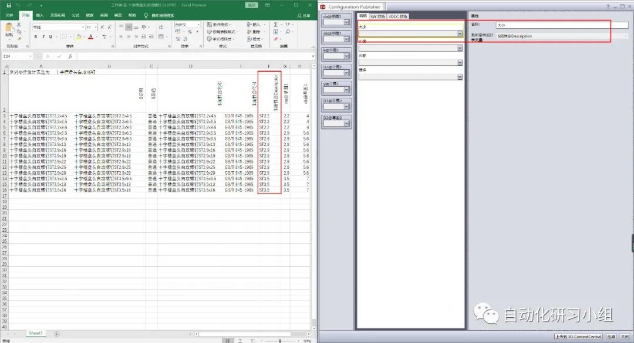634x343 pixels.
Task: Add a new sheet with plus icon
Action: coord(56,334)
